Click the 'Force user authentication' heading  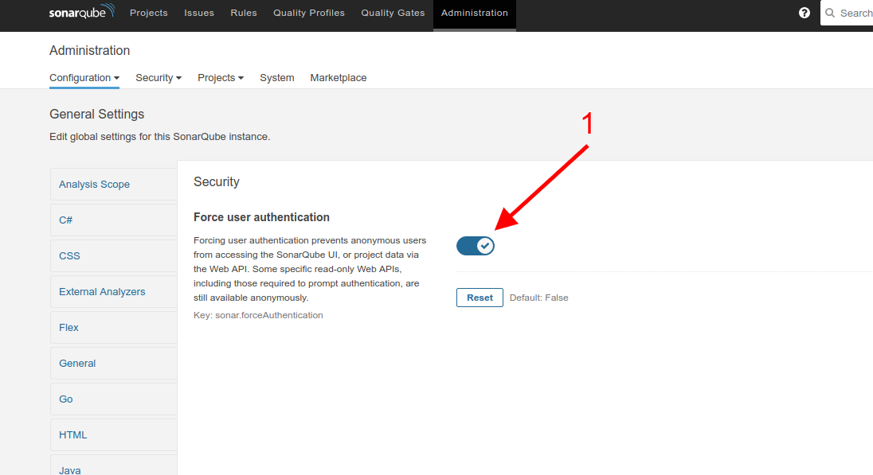click(262, 217)
